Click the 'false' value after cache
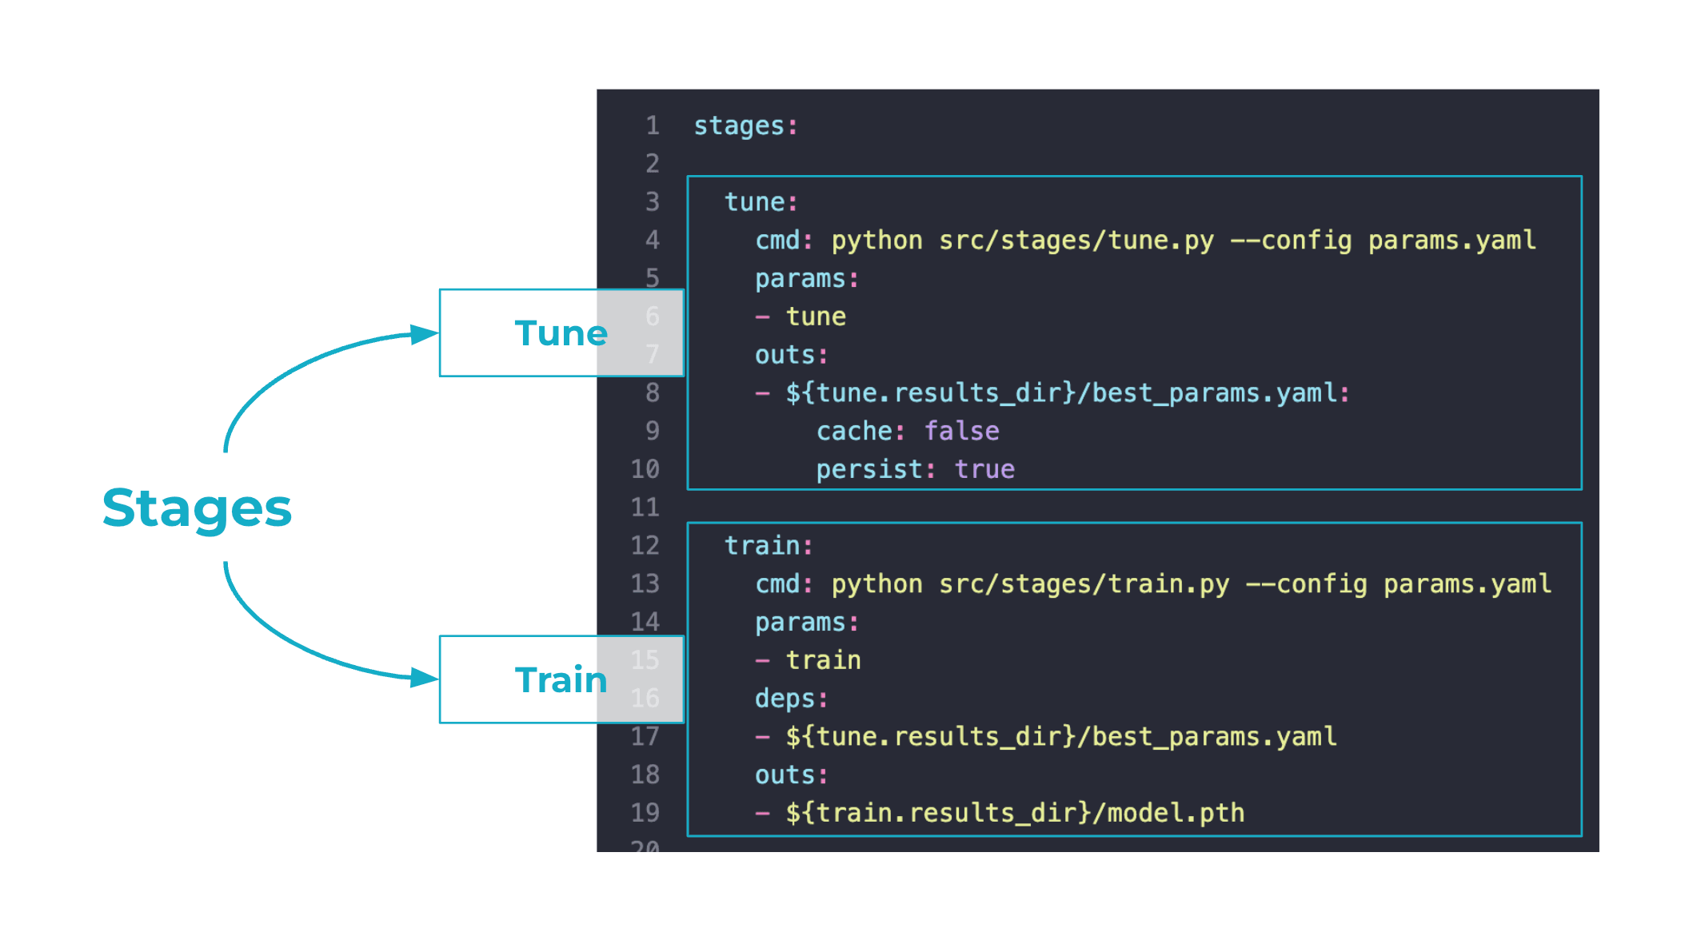The height and width of the screenshot is (932, 1681). click(x=961, y=431)
